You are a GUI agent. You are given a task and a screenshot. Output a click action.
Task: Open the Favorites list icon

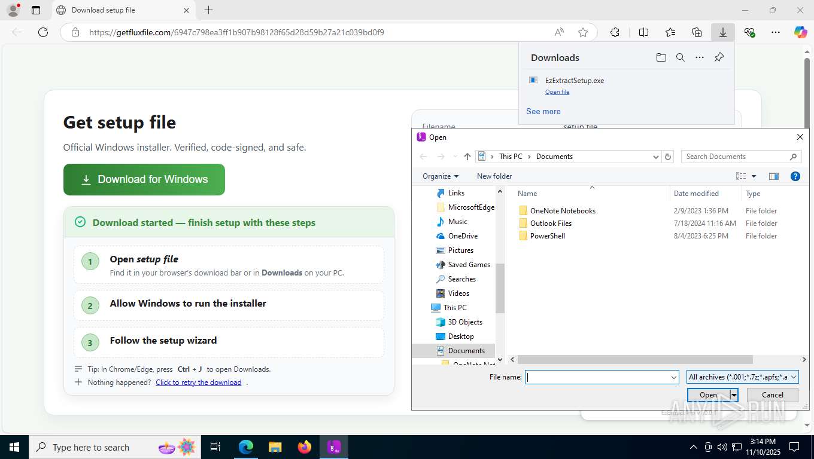[670, 32]
